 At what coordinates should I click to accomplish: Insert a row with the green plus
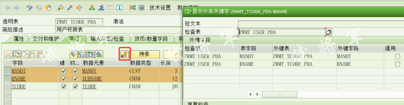click(x=34, y=54)
